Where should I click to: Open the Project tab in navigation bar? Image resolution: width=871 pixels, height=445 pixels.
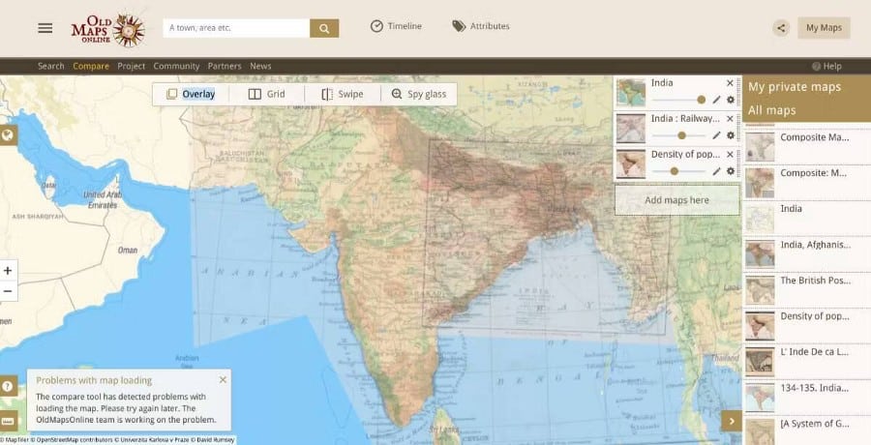pos(131,66)
